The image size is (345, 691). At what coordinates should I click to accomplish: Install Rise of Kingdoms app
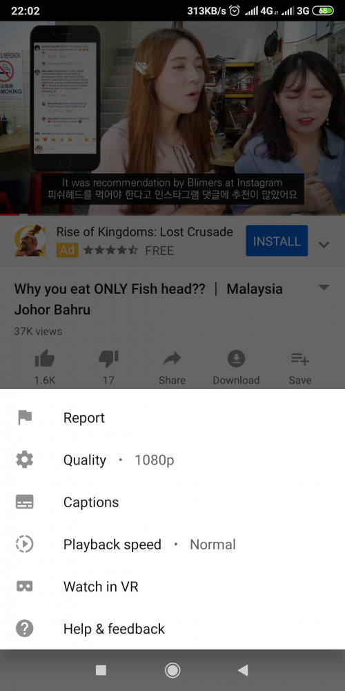(x=277, y=241)
